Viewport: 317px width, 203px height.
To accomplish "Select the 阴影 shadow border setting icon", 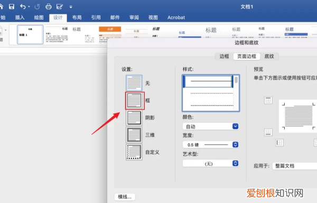I will [134, 118].
